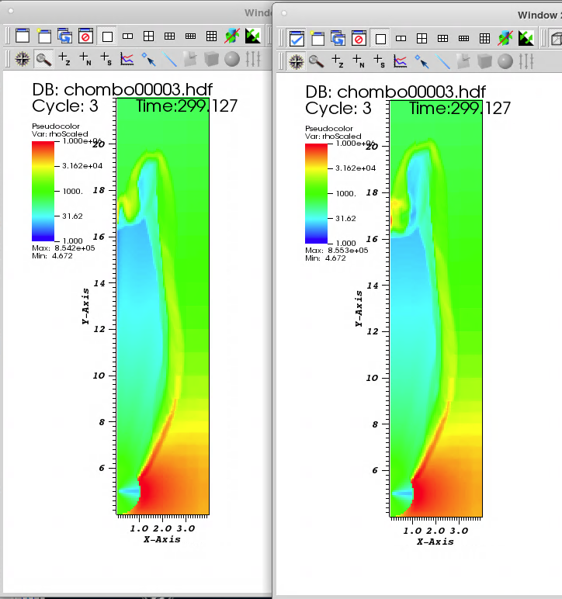Choose zone pick tool in left window
Viewport: 562px width, 599px height.
pyautogui.click(x=64, y=58)
